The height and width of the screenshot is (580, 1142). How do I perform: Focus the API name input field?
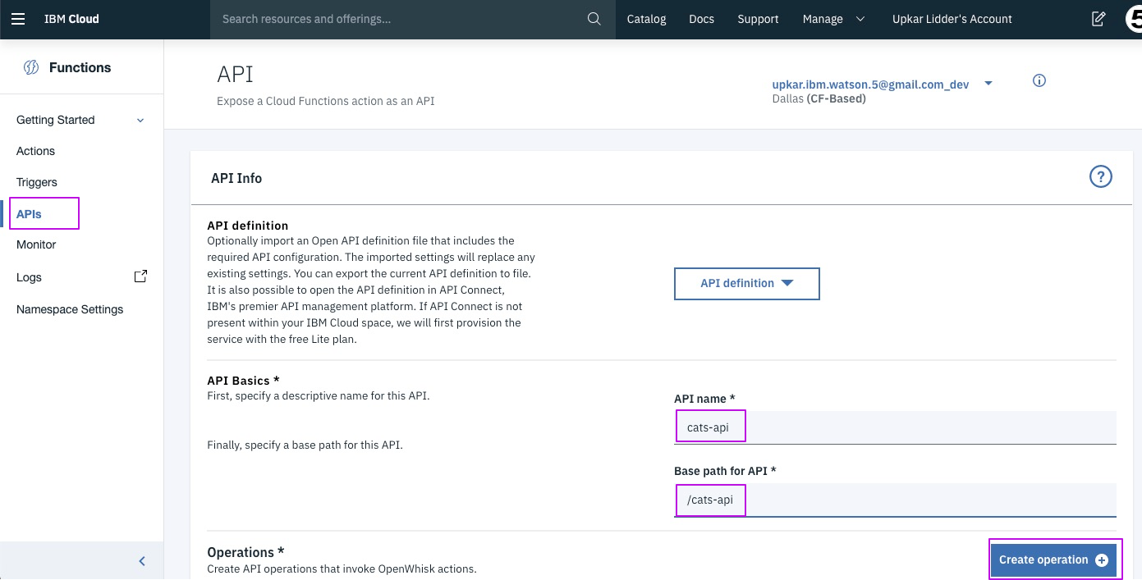(x=895, y=427)
